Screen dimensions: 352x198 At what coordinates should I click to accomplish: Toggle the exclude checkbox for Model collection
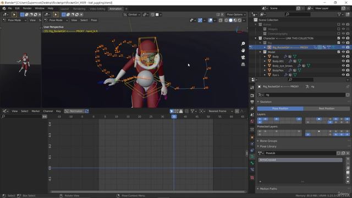[339, 52]
